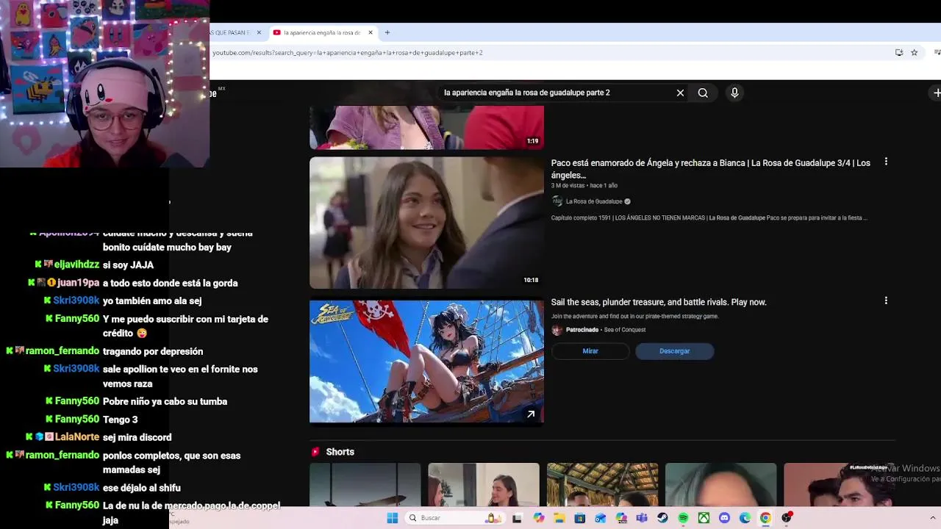
Task: Click chat username juan19pa
Action: [78, 283]
